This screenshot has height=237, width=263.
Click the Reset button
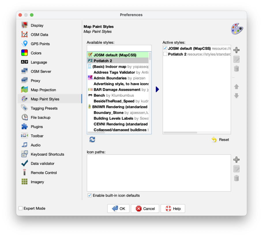pos(220,139)
